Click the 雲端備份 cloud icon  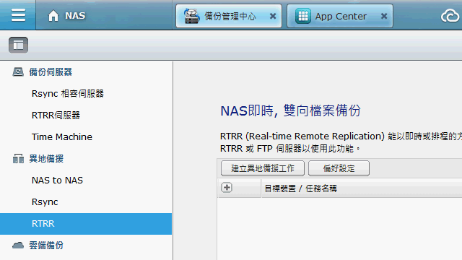point(18,246)
